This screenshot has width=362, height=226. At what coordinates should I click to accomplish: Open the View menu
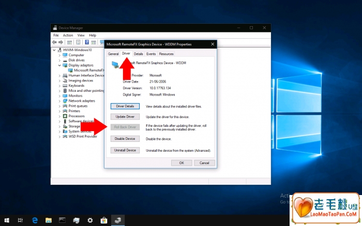(x=81, y=35)
